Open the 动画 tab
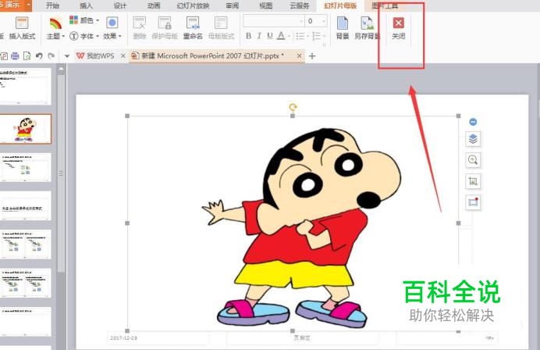540x350 pixels. point(154,5)
